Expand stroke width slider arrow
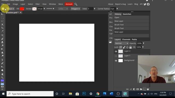This screenshot has width=175, height=98. 44,9
